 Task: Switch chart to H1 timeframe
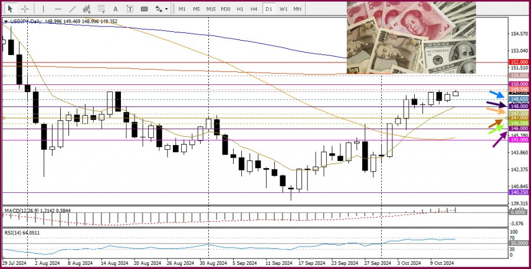240,9
